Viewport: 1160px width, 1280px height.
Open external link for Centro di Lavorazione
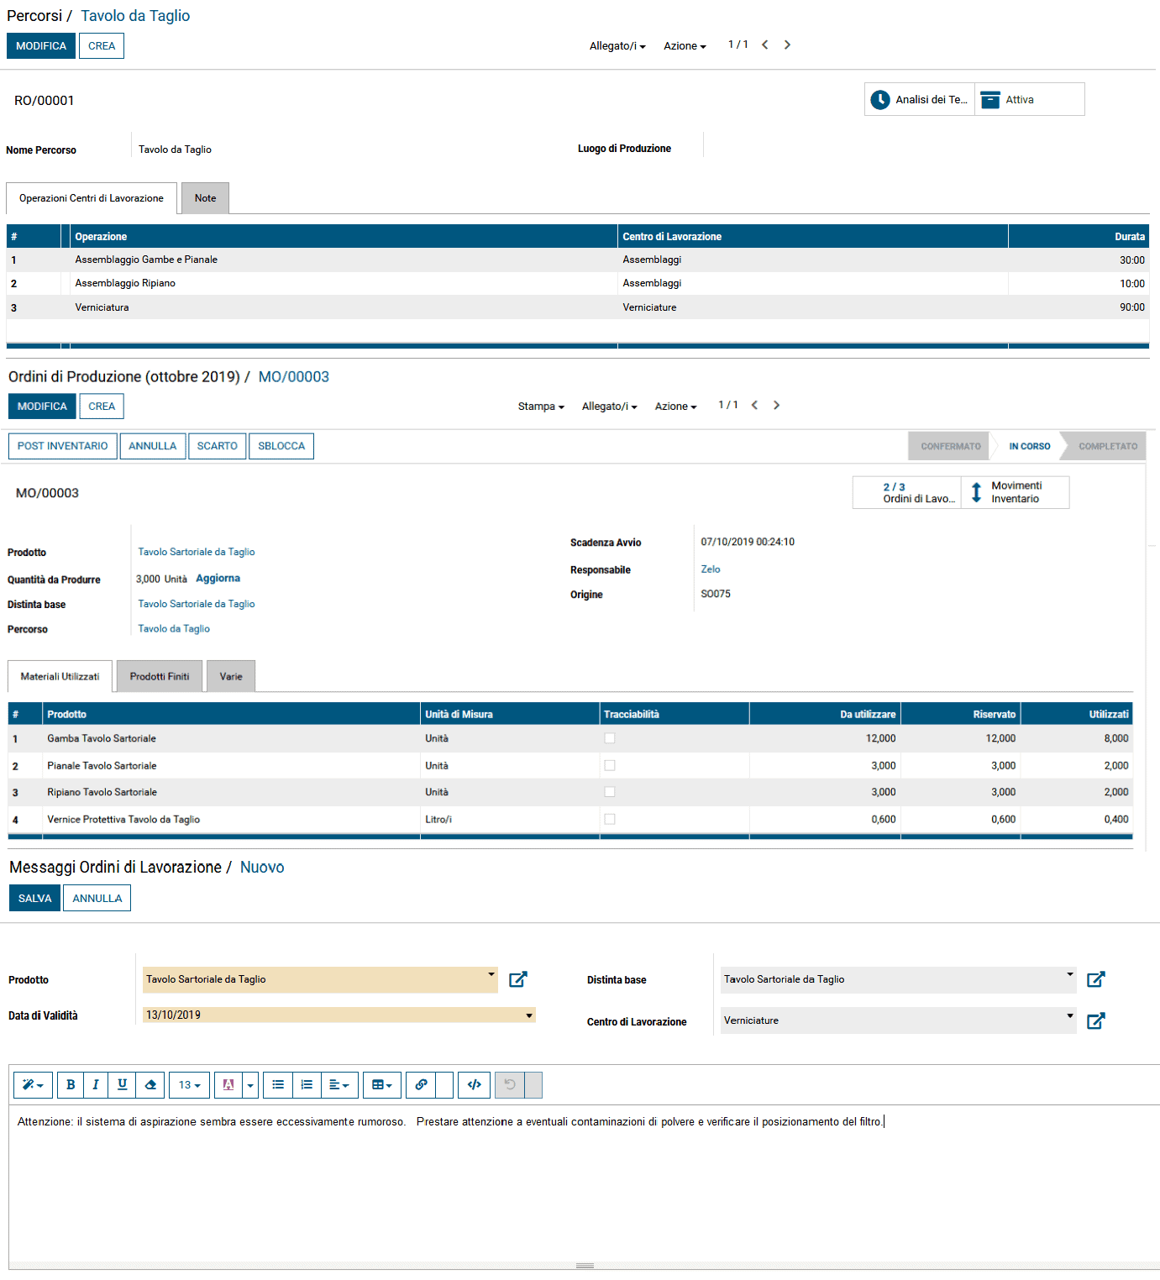click(x=1096, y=1021)
